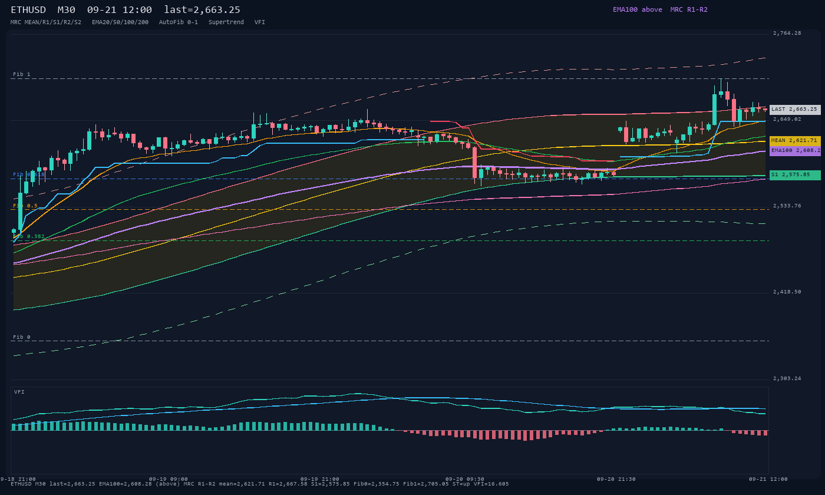Image resolution: width=825 pixels, height=495 pixels.
Task: Select the VFI label in the indicator legend
Action: click(260, 22)
